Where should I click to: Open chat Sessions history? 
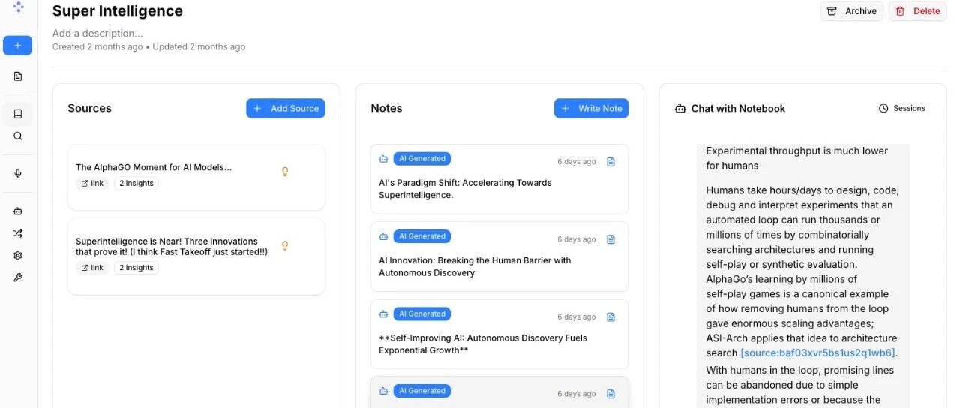pos(902,109)
